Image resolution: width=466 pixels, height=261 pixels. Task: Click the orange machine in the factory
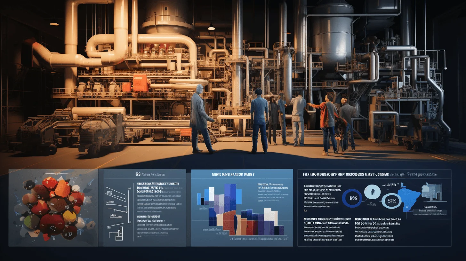pyautogui.click(x=140, y=83)
